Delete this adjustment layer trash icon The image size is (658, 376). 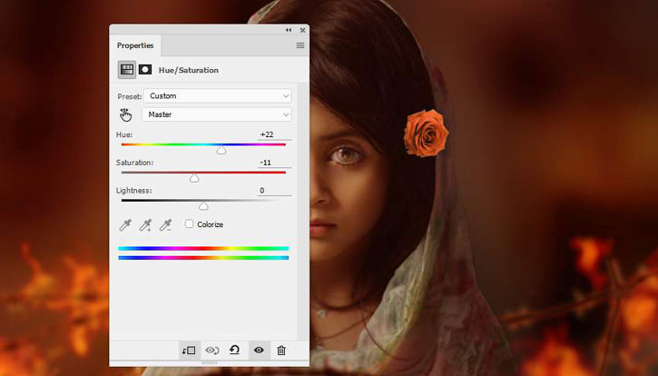click(281, 350)
